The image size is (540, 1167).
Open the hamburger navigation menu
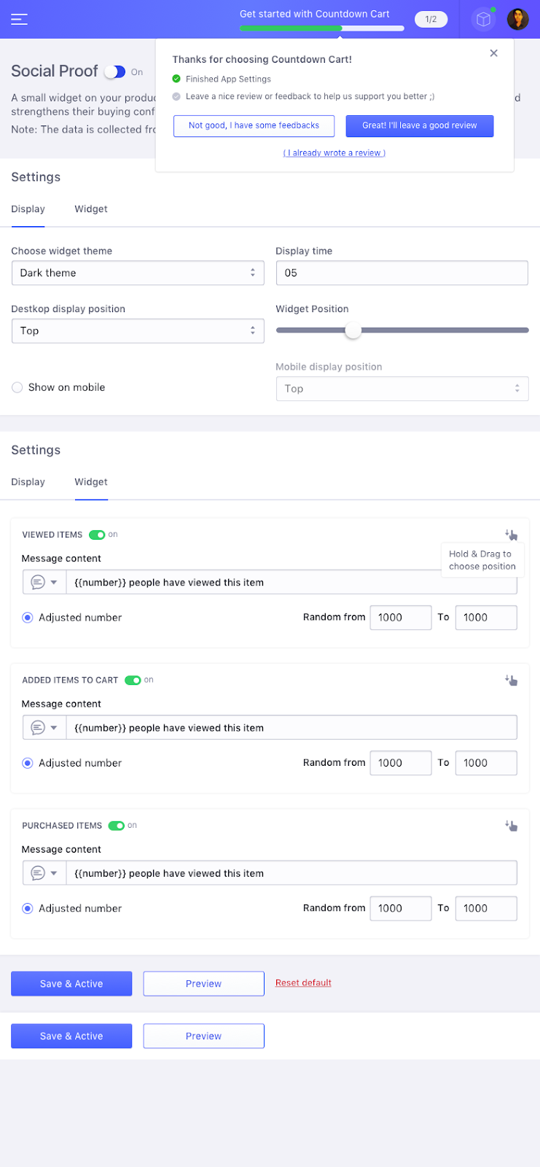[x=20, y=19]
